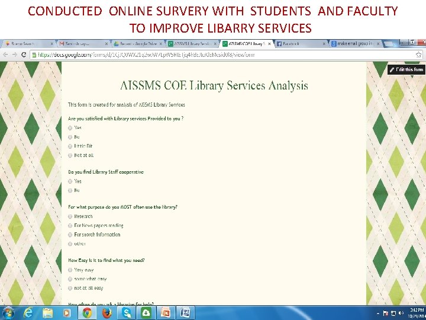426x320 pixels.
Task: Click the form description about analysis of AISSMS
Action: pos(127,105)
